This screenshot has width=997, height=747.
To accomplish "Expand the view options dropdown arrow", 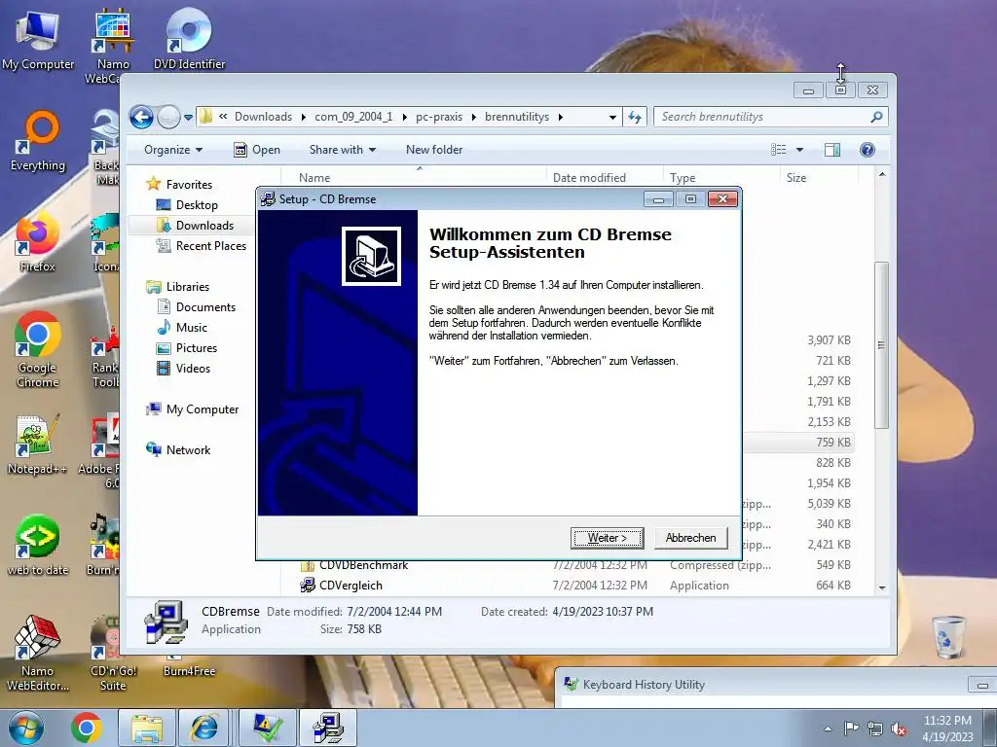I will point(800,150).
